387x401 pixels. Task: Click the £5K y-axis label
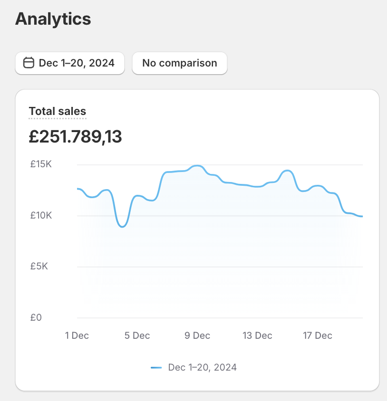tap(39, 267)
